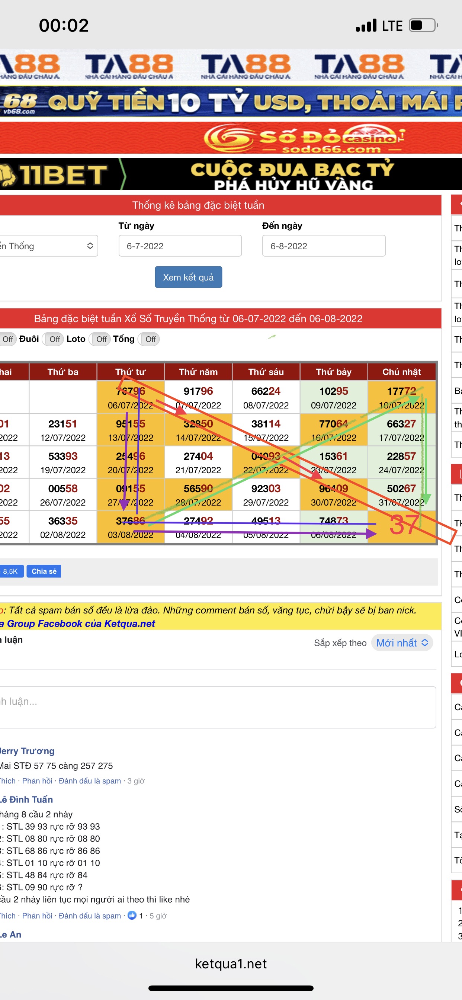Click the Thứ tư column header
The image size is (462, 1000).
click(x=131, y=372)
